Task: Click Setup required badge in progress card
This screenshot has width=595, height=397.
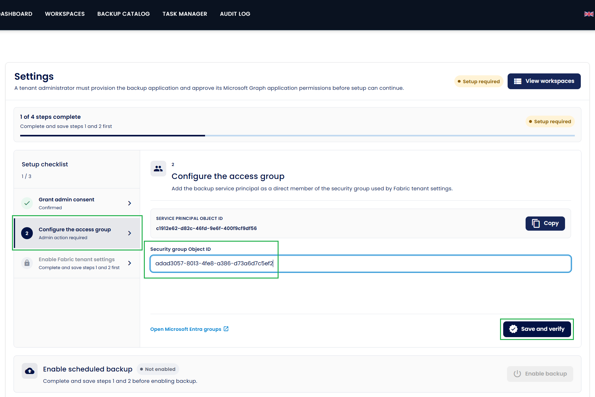Action: point(550,122)
